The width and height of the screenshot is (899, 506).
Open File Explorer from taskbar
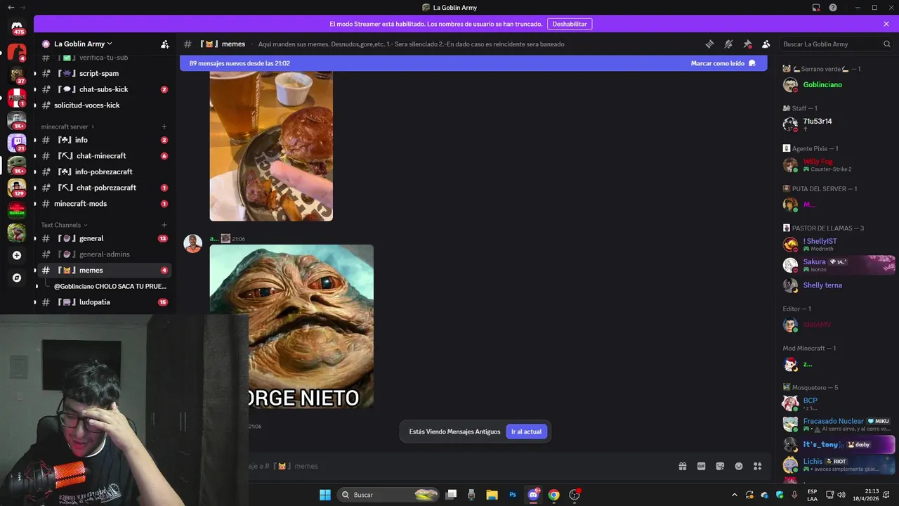click(492, 495)
